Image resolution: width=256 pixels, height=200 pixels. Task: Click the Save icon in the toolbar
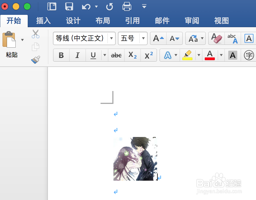(x=69, y=6)
